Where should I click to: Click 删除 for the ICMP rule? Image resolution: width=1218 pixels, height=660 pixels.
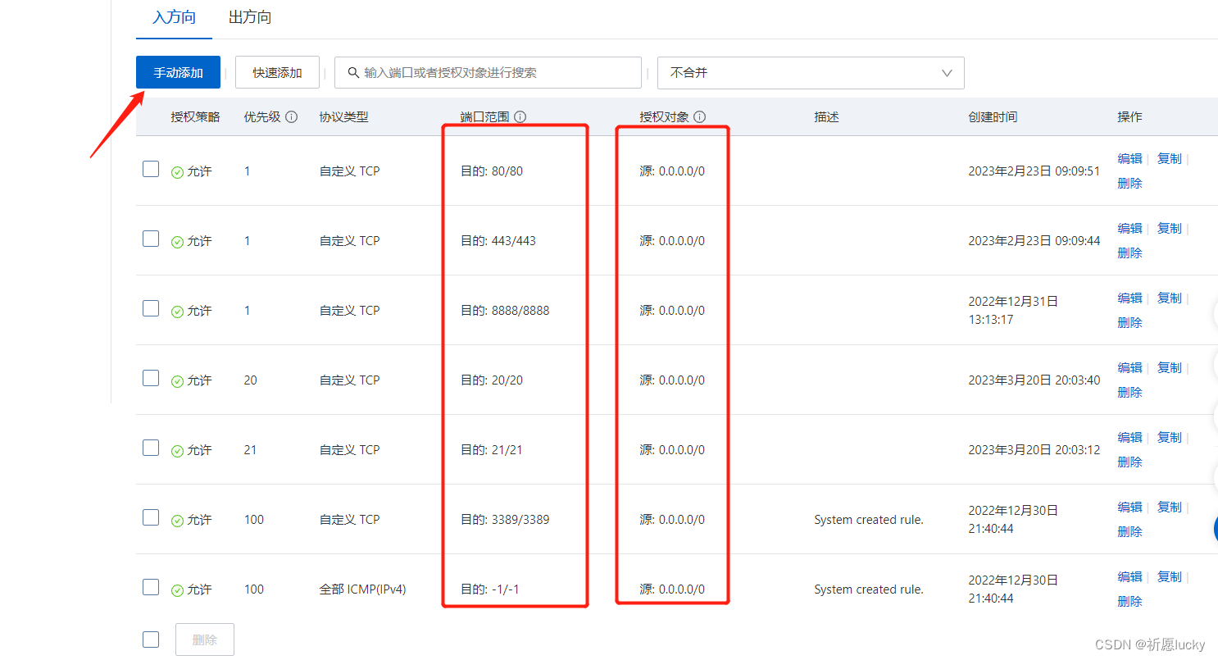[1129, 601]
